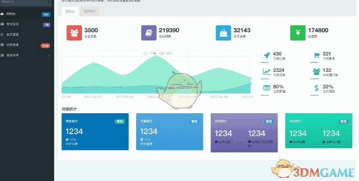Open 权限管理 in the sidebar menu
Image resolution: width=359 pixels, height=181 pixels.
(x=27, y=45)
